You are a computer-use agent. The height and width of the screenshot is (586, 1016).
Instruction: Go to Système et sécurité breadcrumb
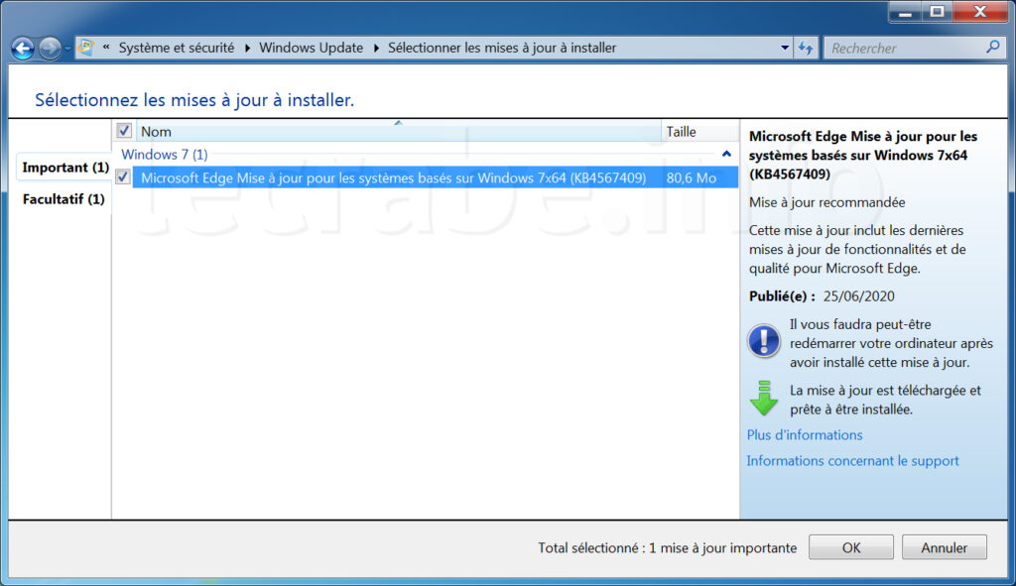point(177,48)
